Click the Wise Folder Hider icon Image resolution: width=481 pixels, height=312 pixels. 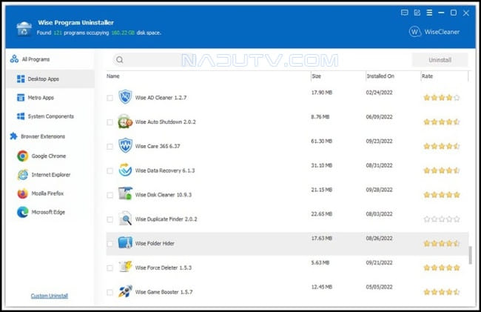[125, 242]
